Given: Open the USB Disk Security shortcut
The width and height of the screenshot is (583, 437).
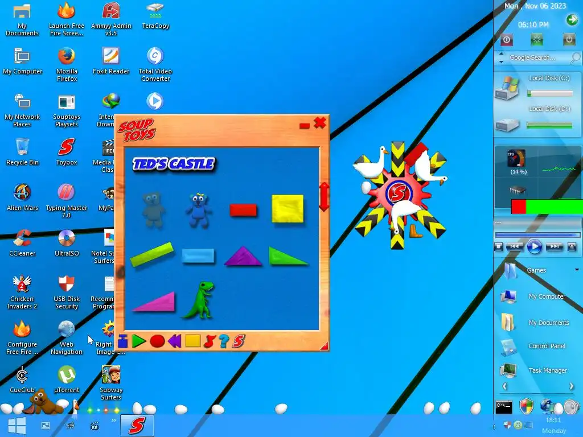Looking at the screenshot, I should click(x=67, y=292).
